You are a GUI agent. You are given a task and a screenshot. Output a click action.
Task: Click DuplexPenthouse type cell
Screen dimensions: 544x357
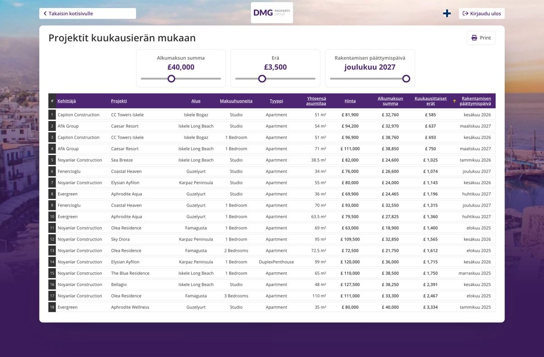point(277,262)
